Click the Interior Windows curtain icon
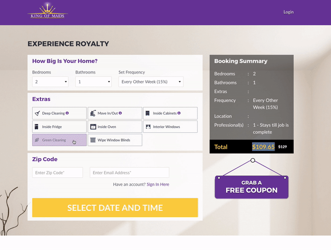The height and width of the screenshot is (250, 331). pyautogui.click(x=148, y=126)
